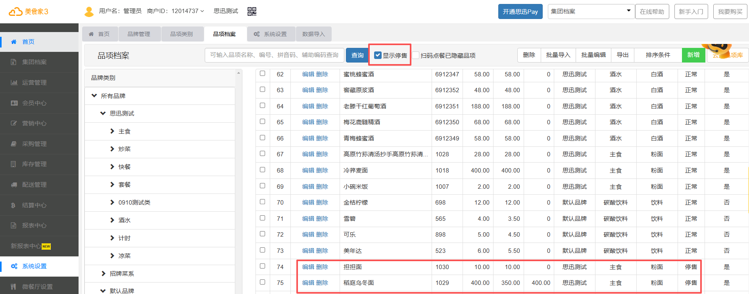Image resolution: width=749 pixels, height=294 pixels.
Task: Open 配送管理 truck sidebar item
Action: (x=34, y=185)
